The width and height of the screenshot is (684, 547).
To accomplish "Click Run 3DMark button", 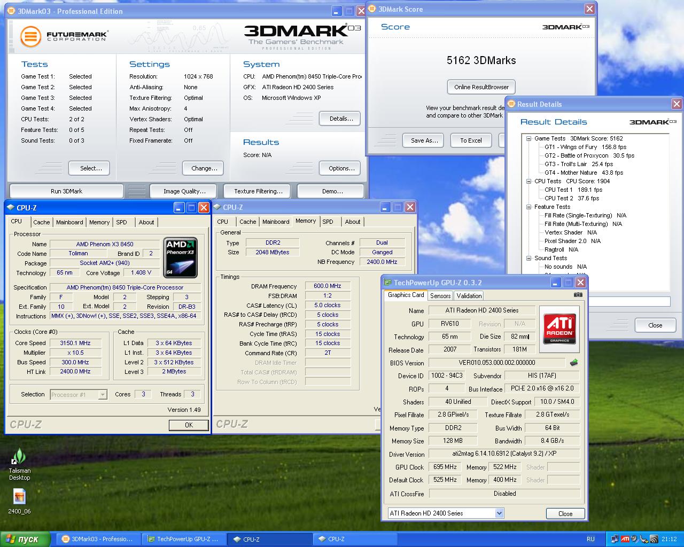I will tap(67, 191).
